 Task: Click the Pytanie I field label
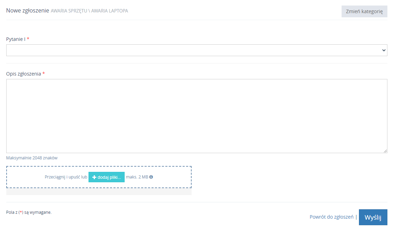[16, 39]
